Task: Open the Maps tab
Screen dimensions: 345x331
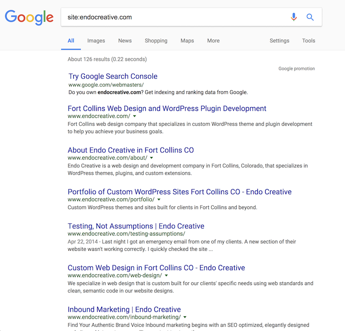Action: click(x=187, y=41)
